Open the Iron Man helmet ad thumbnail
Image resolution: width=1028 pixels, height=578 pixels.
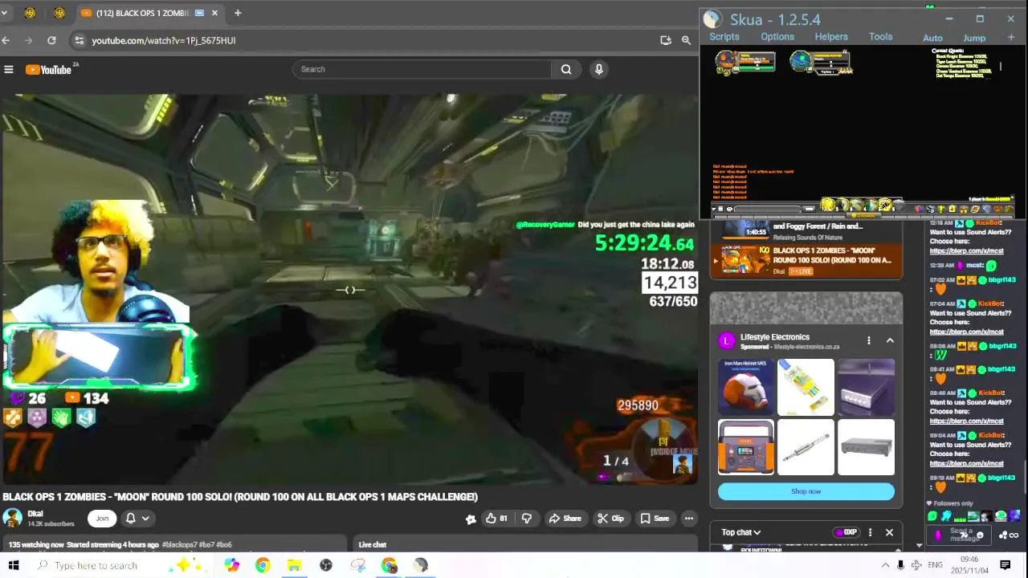746,387
